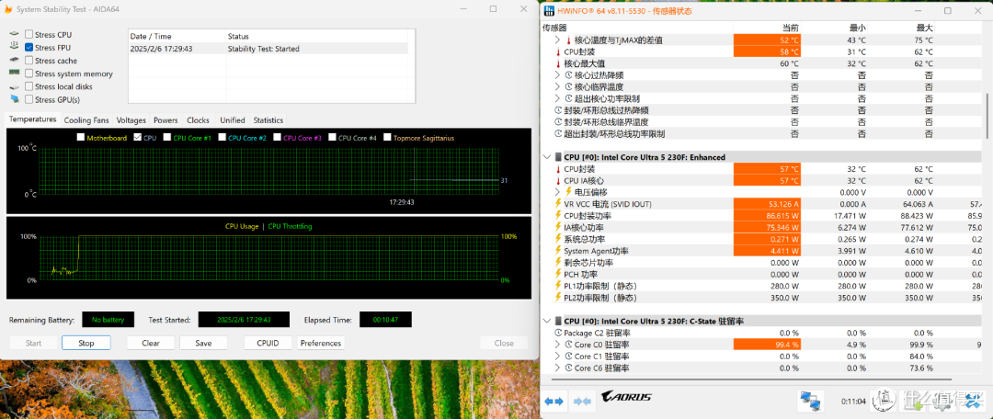Switch to the Clocks tab
Image resolution: width=993 pixels, height=419 pixels.
pyautogui.click(x=199, y=120)
